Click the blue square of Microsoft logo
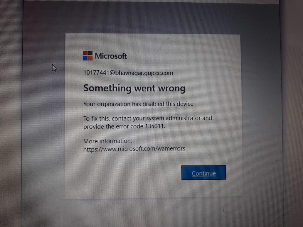 85,58
